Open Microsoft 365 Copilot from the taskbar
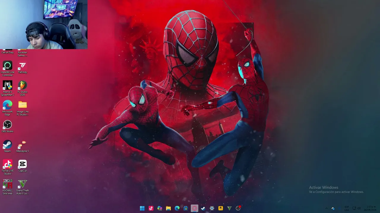 click(x=159, y=208)
